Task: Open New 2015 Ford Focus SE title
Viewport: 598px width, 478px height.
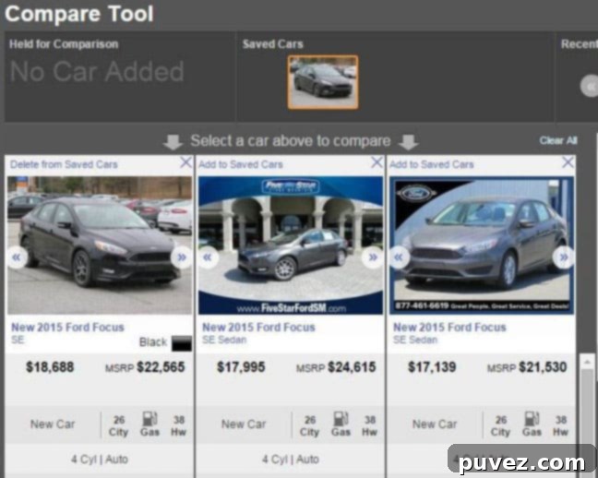Action: tap(68, 328)
